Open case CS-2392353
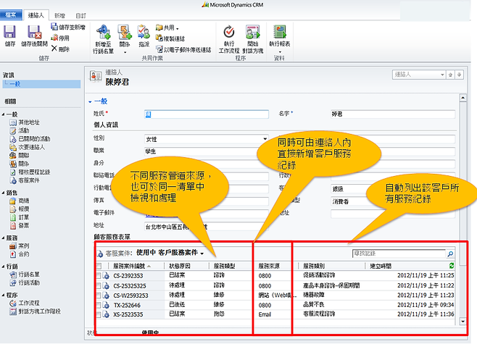This screenshot has height=344, width=477. [128, 276]
